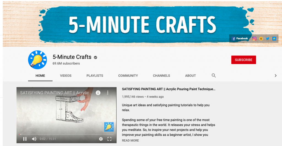Viewport: 282px width, 146px height.
Task: Open the Twitter bird icon link
Action: point(268,38)
